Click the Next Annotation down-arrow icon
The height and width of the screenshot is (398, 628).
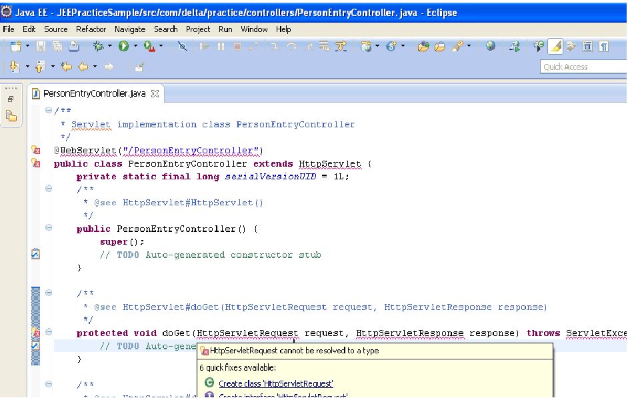[x=15, y=67]
